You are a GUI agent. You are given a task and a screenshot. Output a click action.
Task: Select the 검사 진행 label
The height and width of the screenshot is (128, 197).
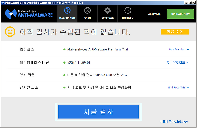[27, 75]
